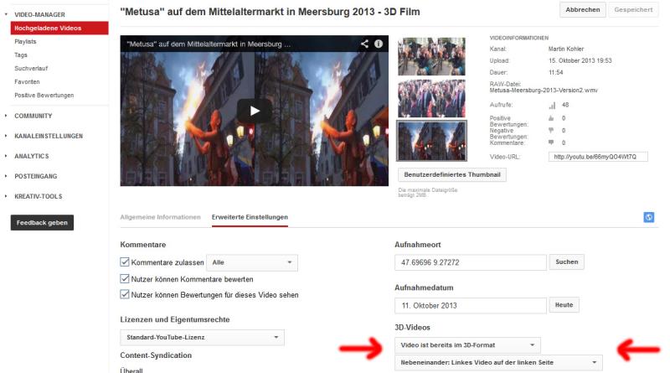
Task: Open 'Video ist bereits im 3D-Format' dropdown
Action: point(467,345)
